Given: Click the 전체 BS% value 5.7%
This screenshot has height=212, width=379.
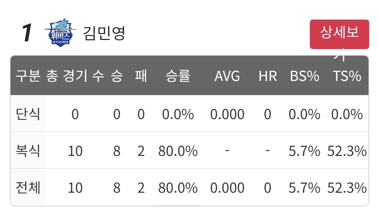Looking at the screenshot, I should 305,188.
